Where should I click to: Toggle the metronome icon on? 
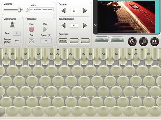(x=12, y=24)
